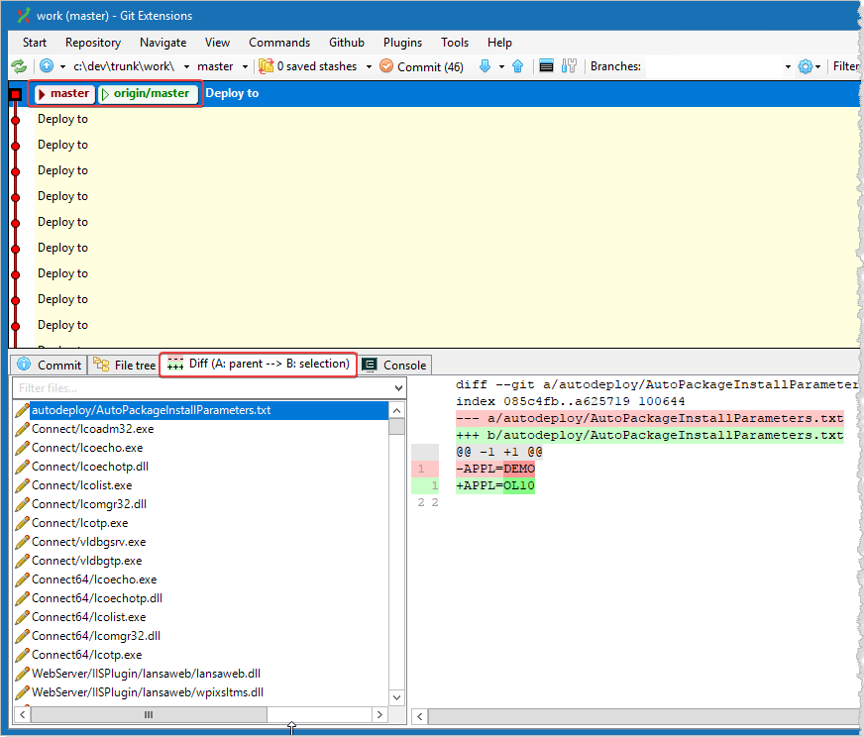Select Connect/lcoadm32.exe in file list
The width and height of the screenshot is (864, 737).
(x=92, y=429)
